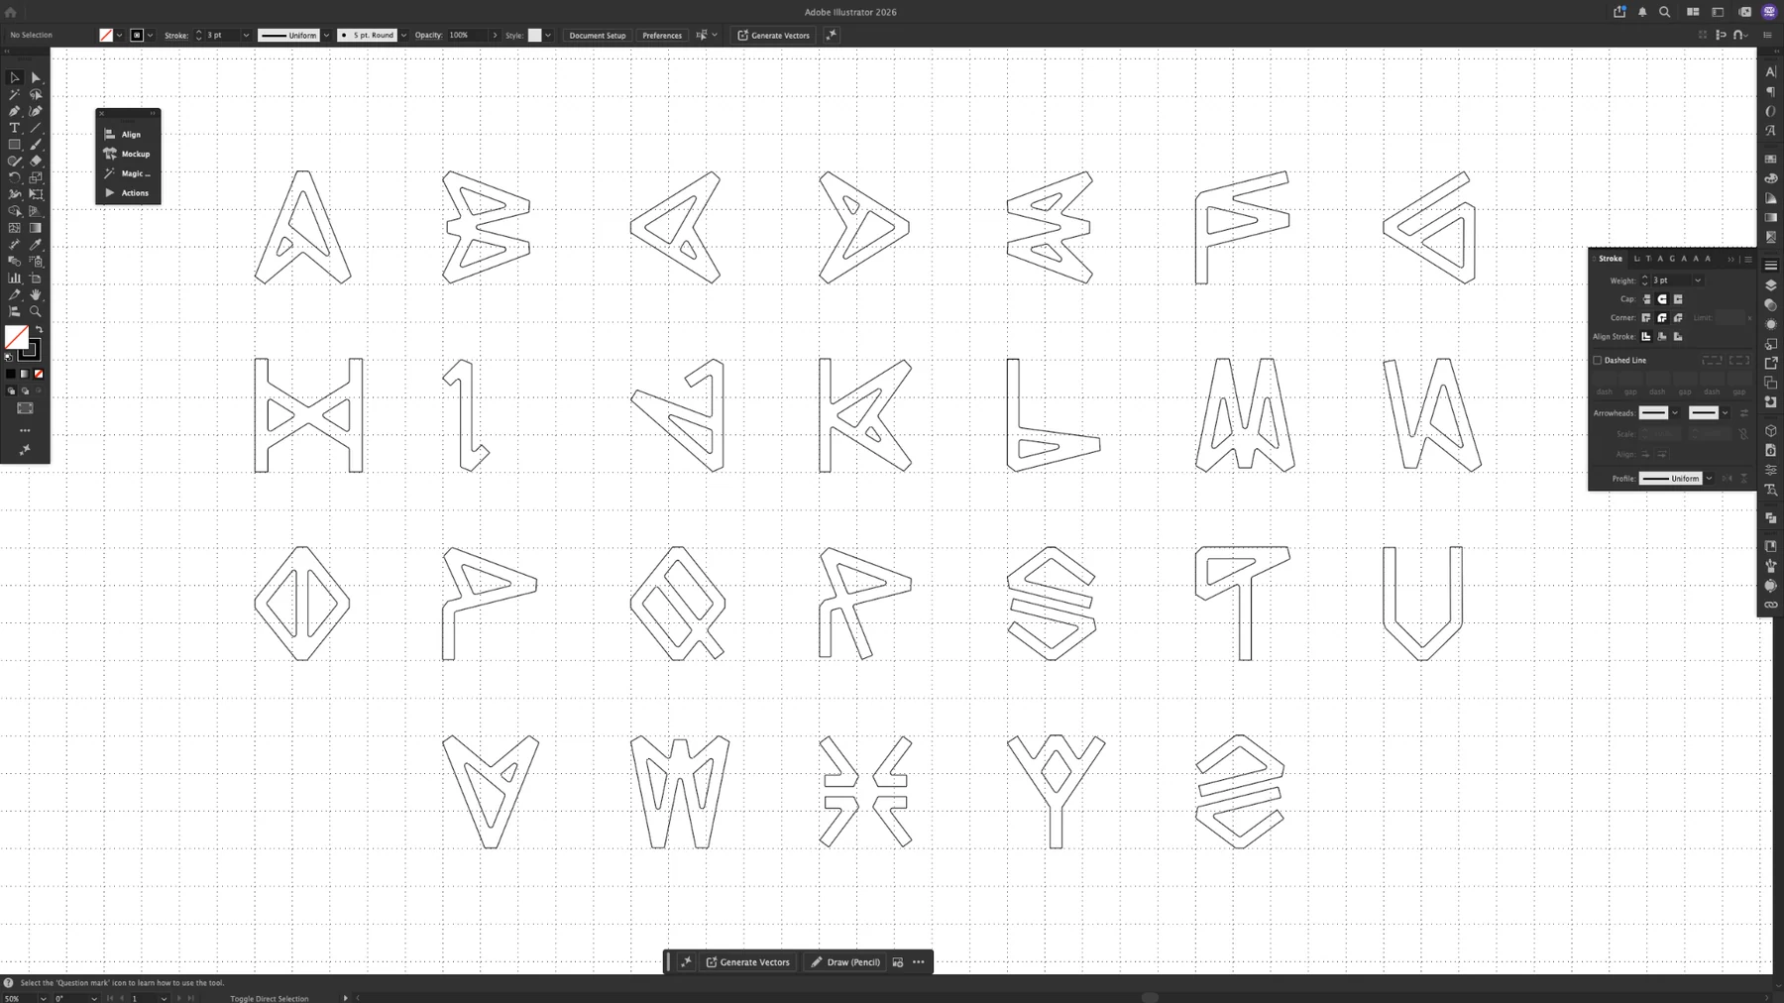Align stroke to inside

(x=1662, y=337)
